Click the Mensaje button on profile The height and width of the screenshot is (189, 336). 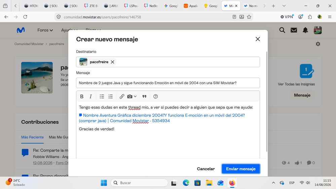(x=302, y=95)
